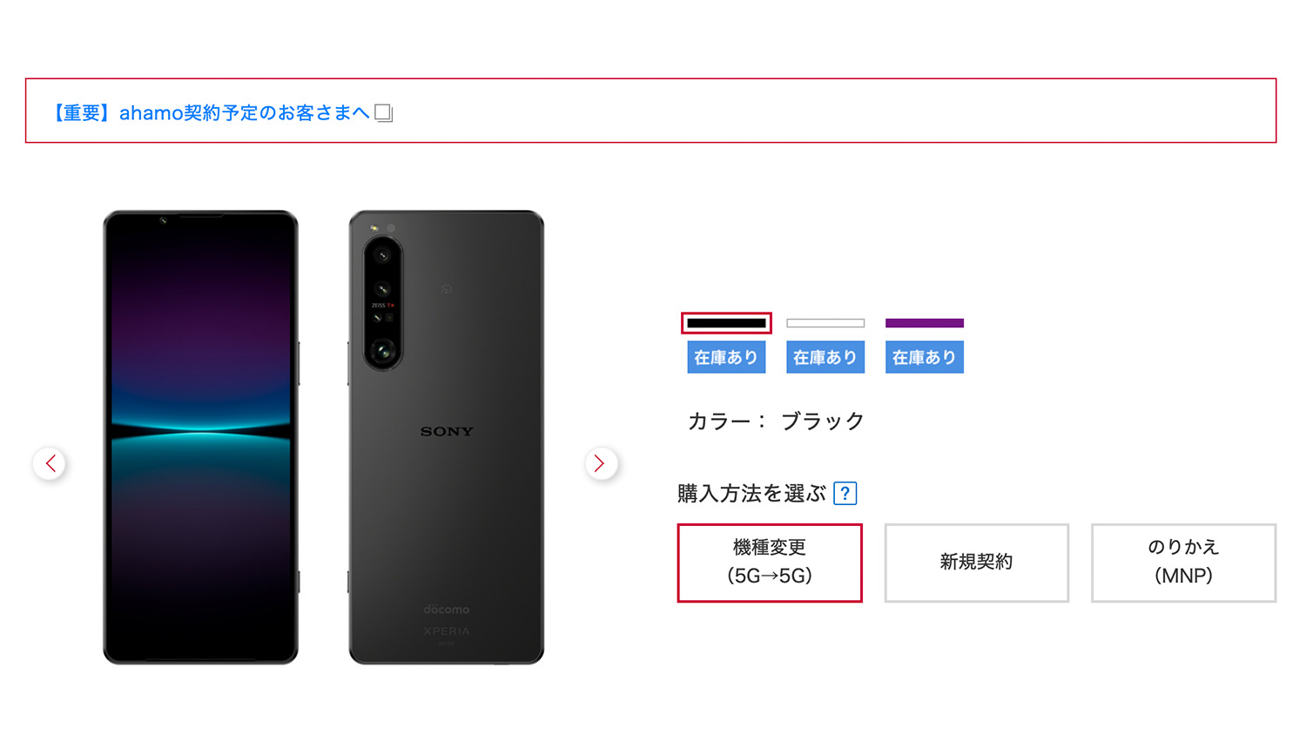The height and width of the screenshot is (735, 1306).
Task: Advance to next phone image with right arrow
Action: pos(601,463)
